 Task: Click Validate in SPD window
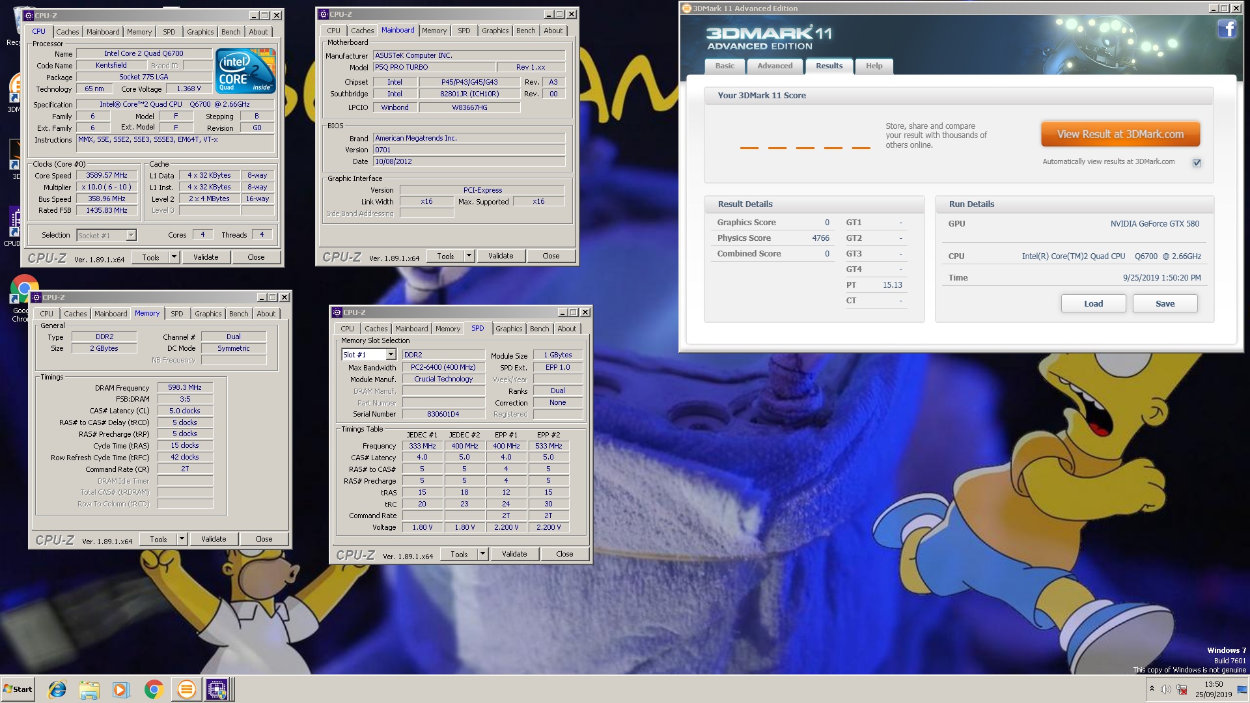514,554
